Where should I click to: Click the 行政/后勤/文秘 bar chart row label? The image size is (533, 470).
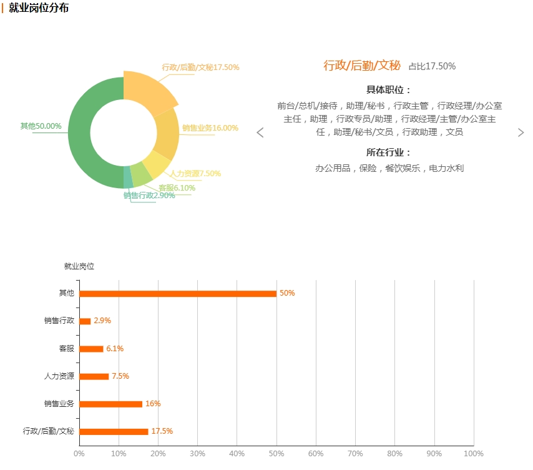click(48, 431)
